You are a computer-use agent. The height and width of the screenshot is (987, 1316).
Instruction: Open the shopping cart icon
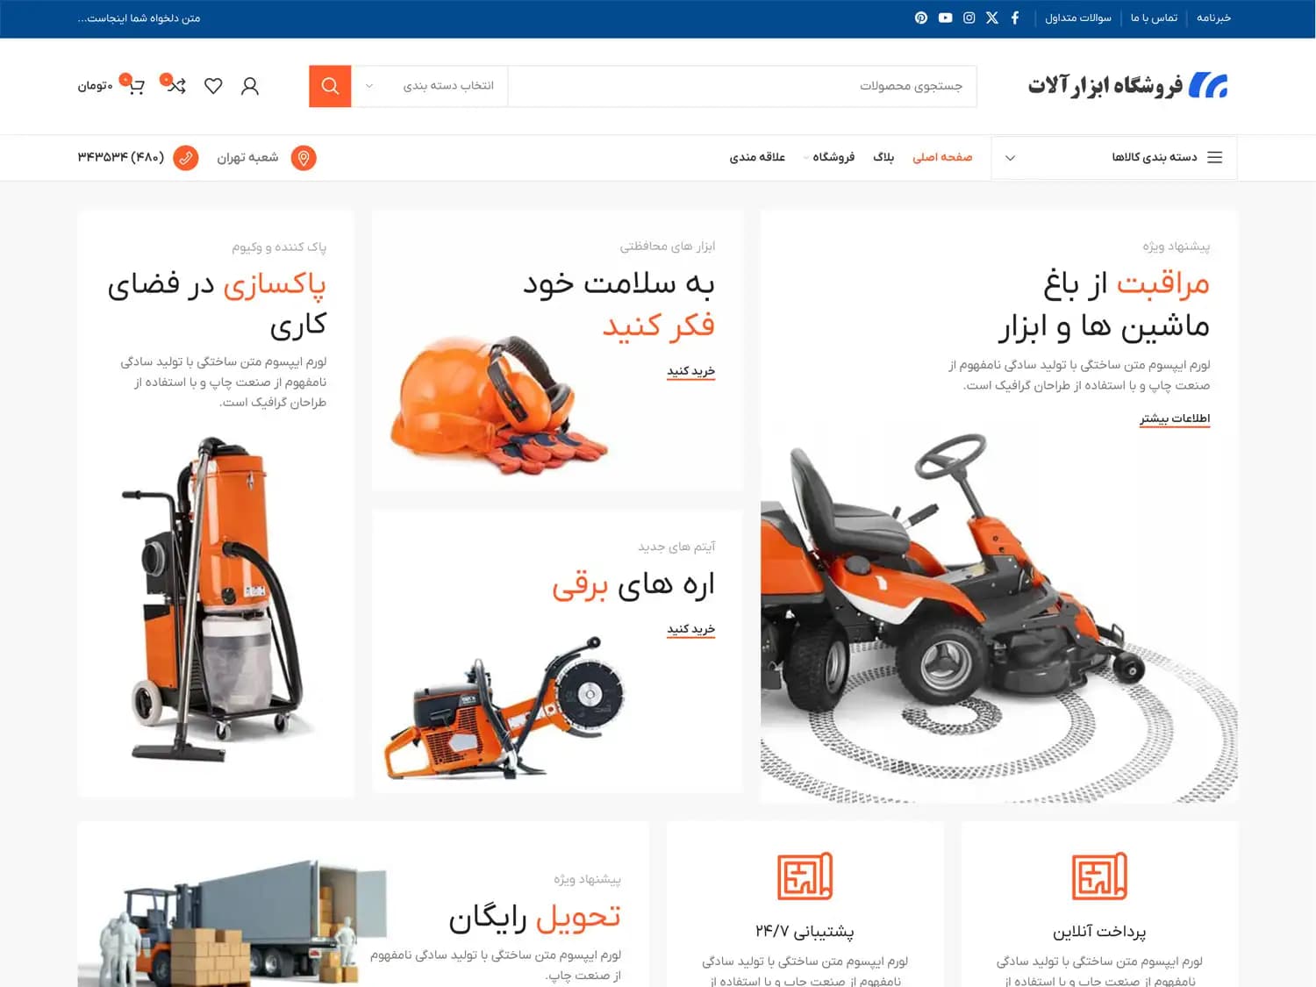tap(135, 85)
